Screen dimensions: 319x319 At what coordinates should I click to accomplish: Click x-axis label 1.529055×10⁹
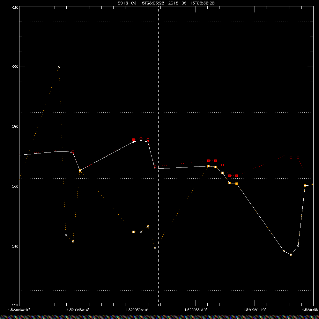tap(196, 310)
